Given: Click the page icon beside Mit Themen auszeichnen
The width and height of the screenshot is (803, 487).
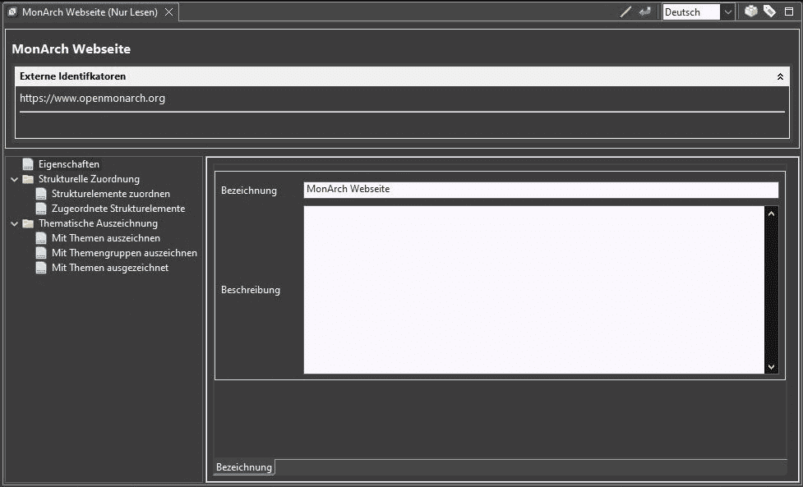Looking at the screenshot, I should (41, 238).
